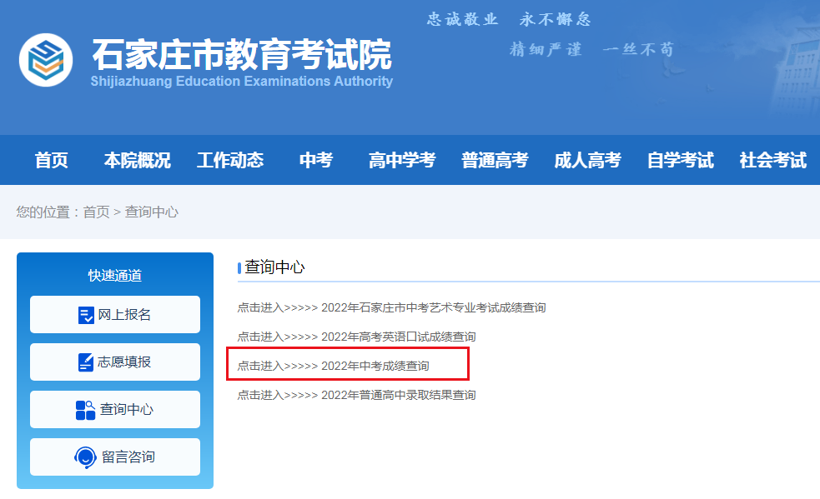This screenshot has width=820, height=499.
Task: Select 工作动态 from the top navigation
Action: [x=230, y=160]
